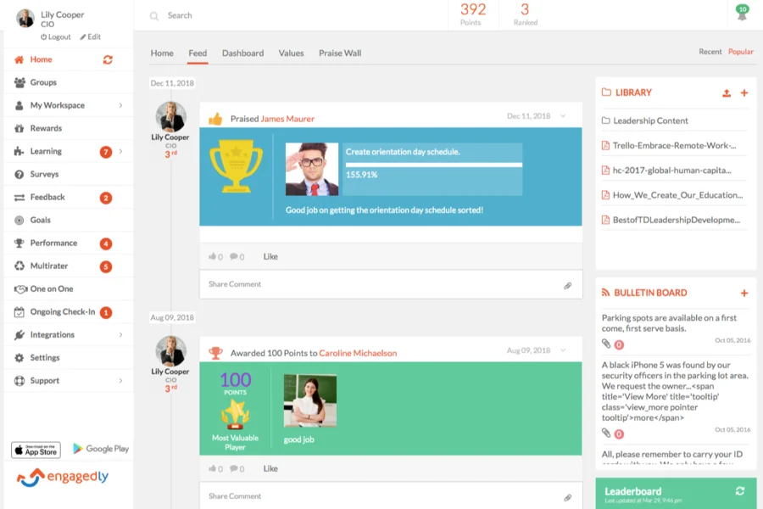Open Trello-Embrace-Remote-Work PDF
Image resolution: width=763 pixels, height=509 pixels.
click(x=669, y=146)
